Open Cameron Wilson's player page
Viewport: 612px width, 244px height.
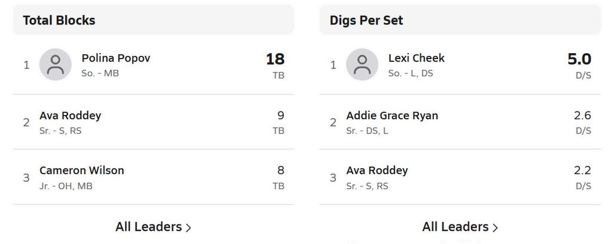(82, 171)
